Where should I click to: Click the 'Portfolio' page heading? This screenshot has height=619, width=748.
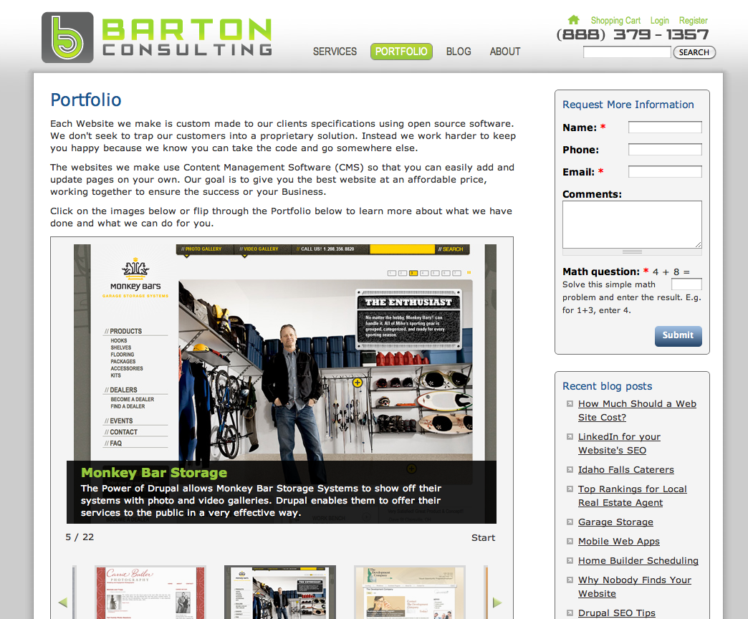tap(86, 100)
